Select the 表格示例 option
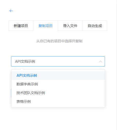The width and height of the screenshot is (117, 130). coord(58,101)
